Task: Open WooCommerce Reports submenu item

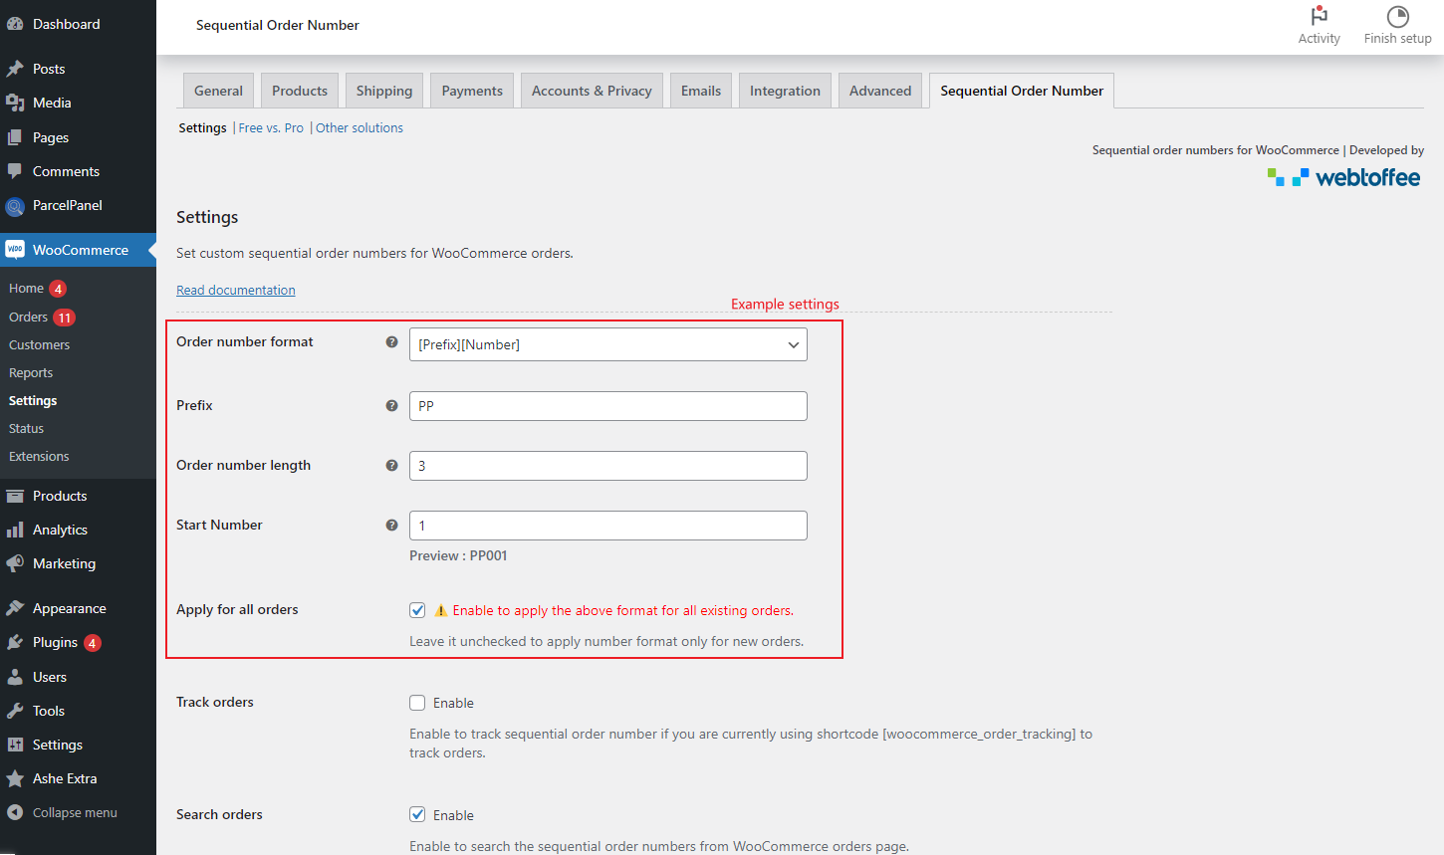Action: click(x=31, y=372)
